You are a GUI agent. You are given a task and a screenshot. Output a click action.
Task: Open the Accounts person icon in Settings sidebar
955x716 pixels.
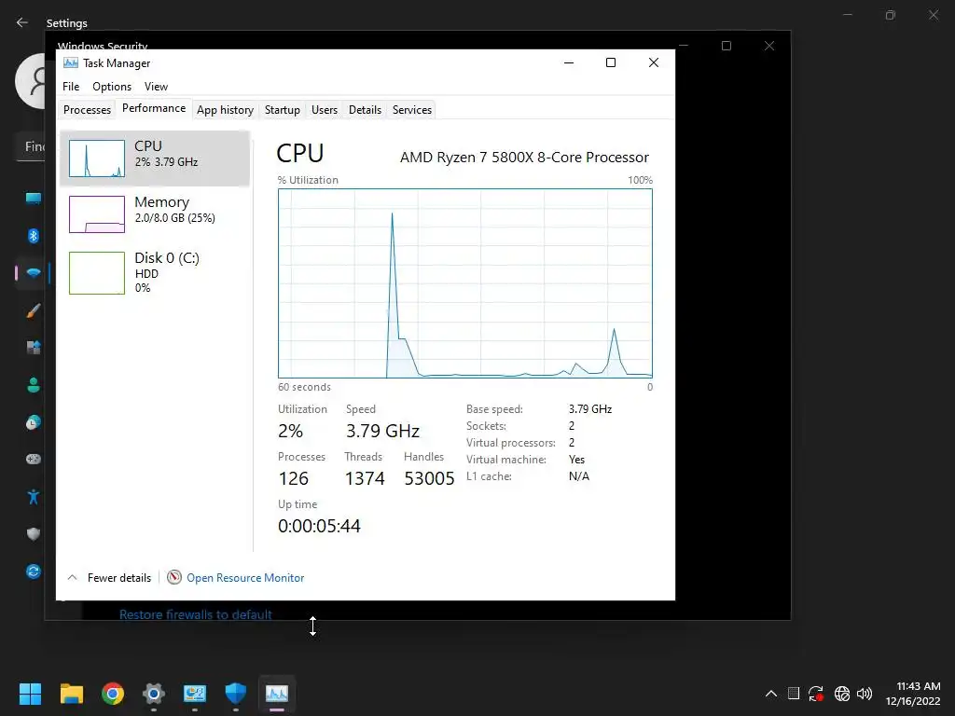click(x=34, y=385)
